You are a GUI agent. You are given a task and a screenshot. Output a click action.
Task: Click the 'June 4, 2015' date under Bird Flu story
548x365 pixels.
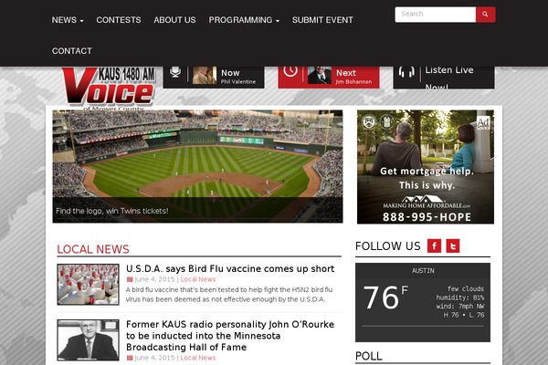(154, 279)
